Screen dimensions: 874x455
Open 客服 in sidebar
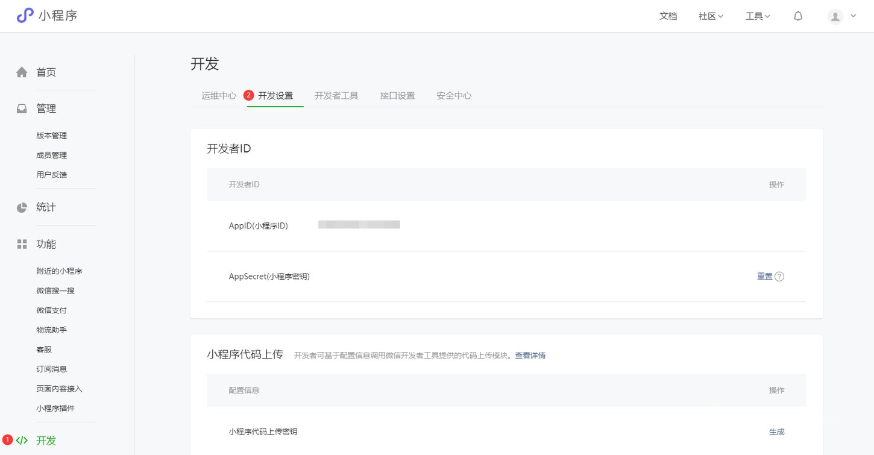[44, 350]
